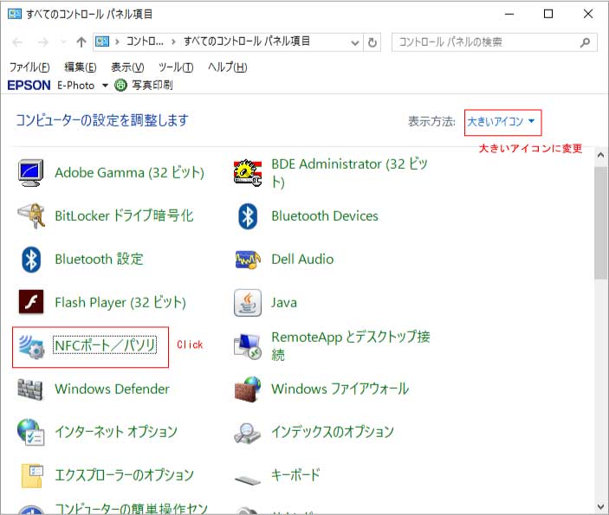This screenshot has height=515, width=609.
Task: Open the 編集(E) menu
Action: [x=80, y=68]
